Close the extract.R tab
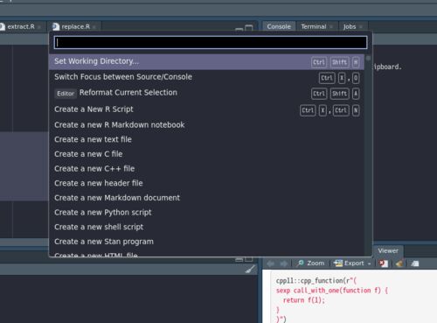The height and width of the screenshot is (323, 437). coord(39,27)
